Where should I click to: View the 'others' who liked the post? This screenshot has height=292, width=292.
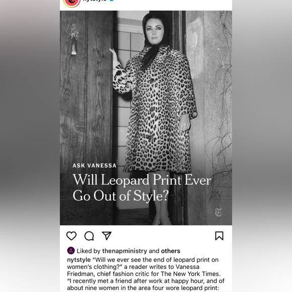click(x=171, y=251)
